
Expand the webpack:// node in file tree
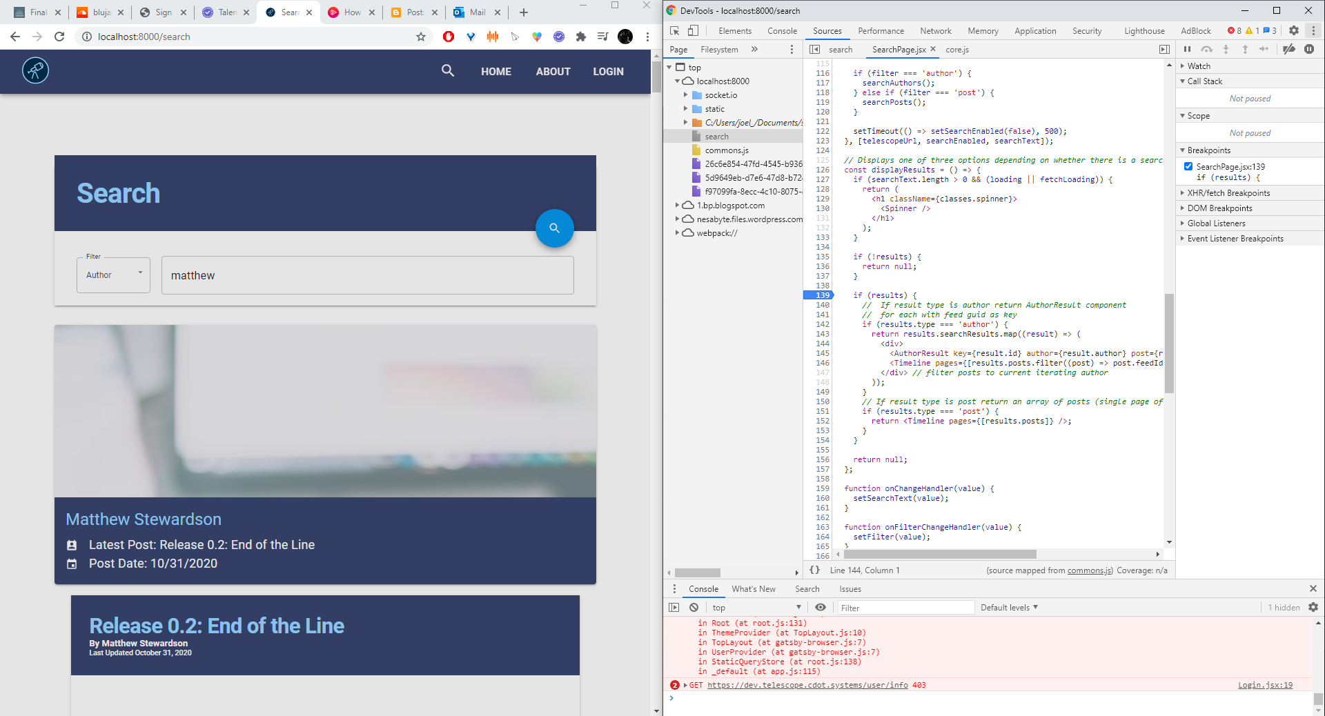click(677, 232)
